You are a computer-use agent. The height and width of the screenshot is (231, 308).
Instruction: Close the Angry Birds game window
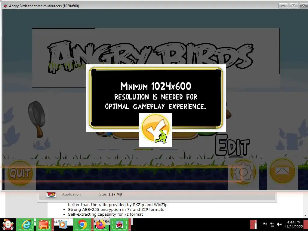coord(303,6)
